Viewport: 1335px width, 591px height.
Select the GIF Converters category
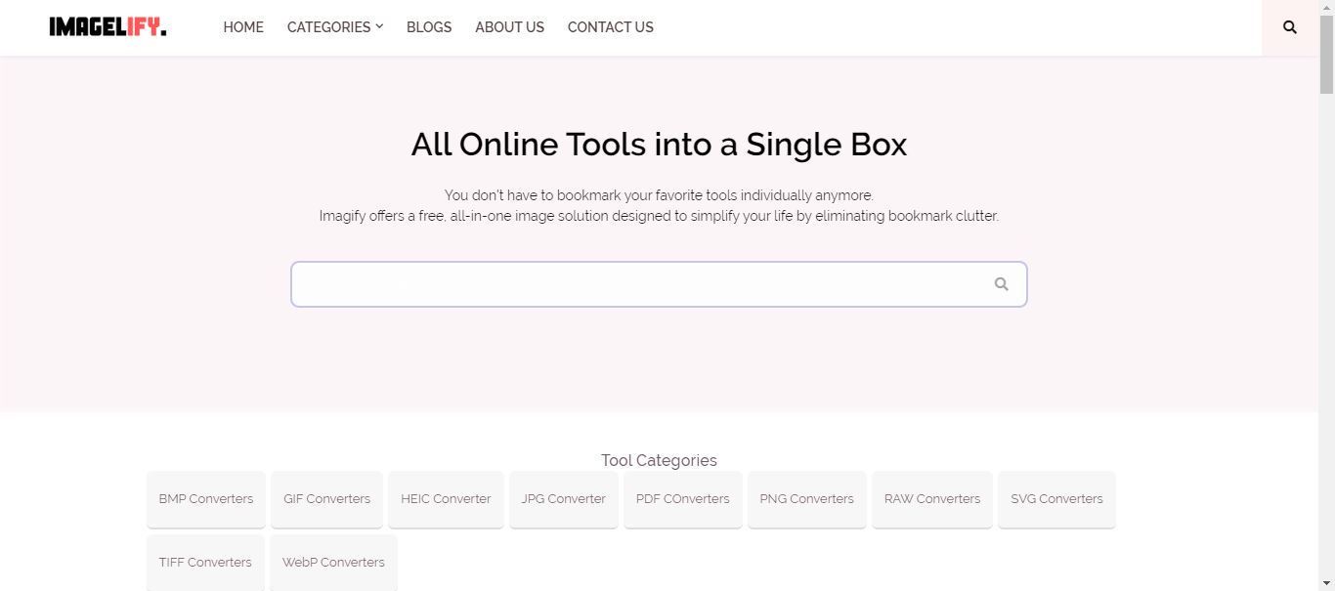326,499
